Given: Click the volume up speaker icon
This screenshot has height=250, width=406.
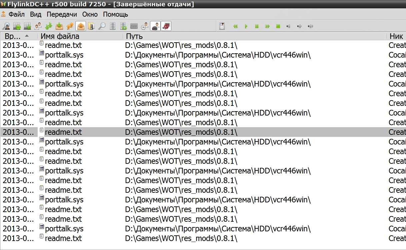Looking at the screenshot, I should tap(310, 26).
